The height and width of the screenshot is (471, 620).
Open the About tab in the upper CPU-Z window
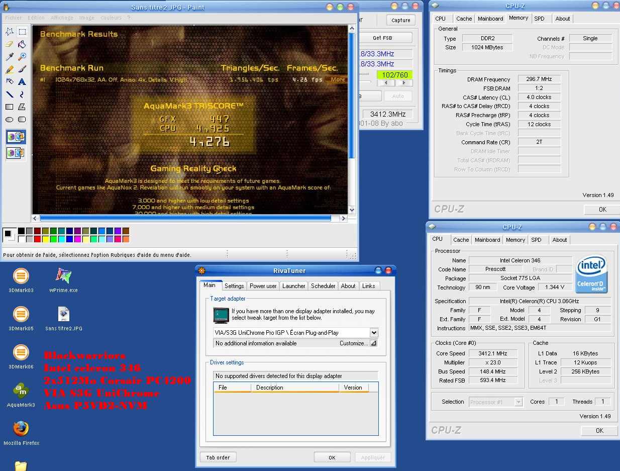pyautogui.click(x=563, y=19)
